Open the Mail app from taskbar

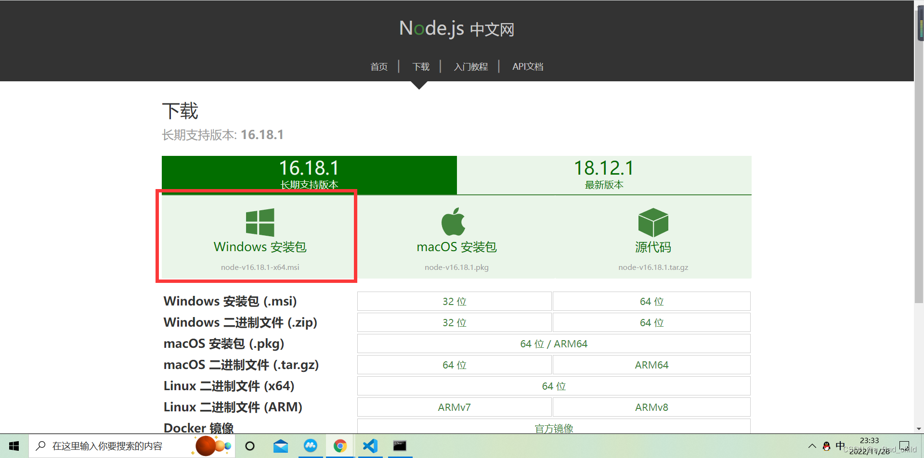click(280, 446)
